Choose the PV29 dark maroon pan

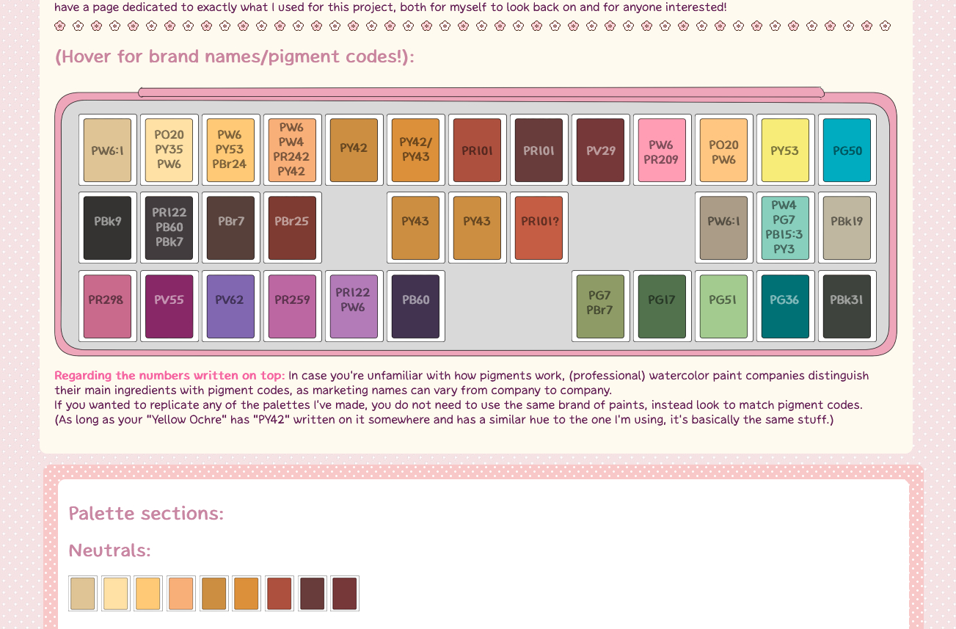tap(600, 150)
